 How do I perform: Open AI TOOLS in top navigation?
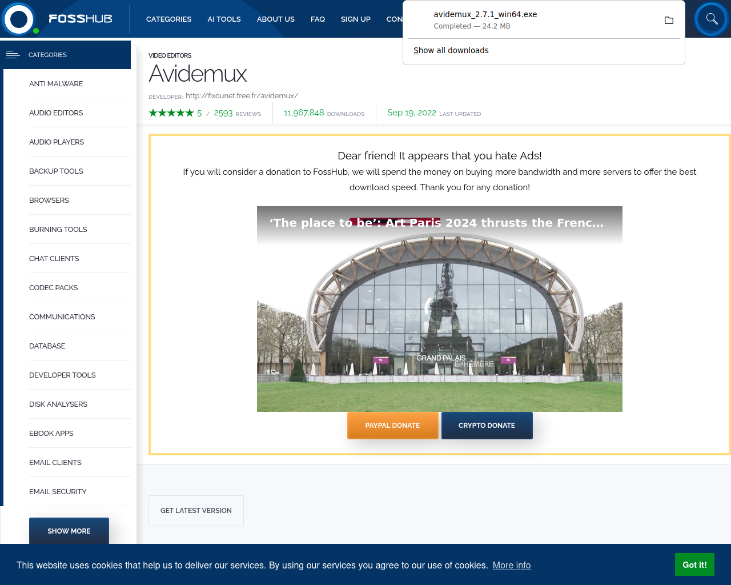coord(224,19)
